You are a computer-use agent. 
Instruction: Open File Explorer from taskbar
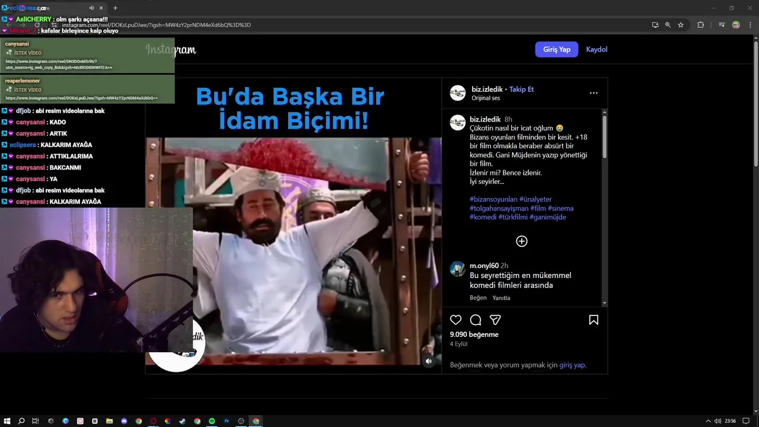(109, 421)
